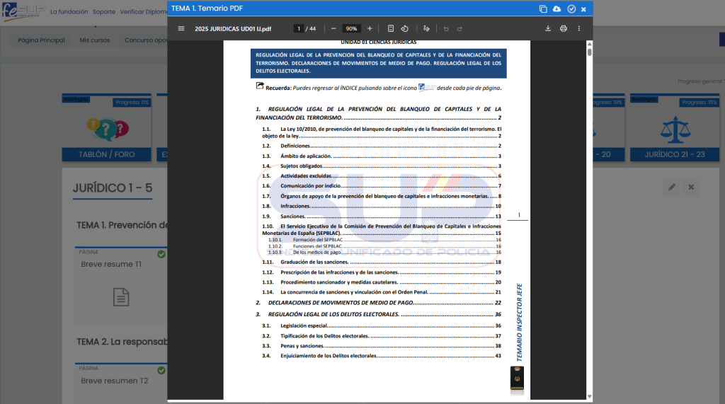Open the PDF viewer more actions menu
Image resolution: width=725 pixels, height=404 pixels.
pyautogui.click(x=579, y=28)
